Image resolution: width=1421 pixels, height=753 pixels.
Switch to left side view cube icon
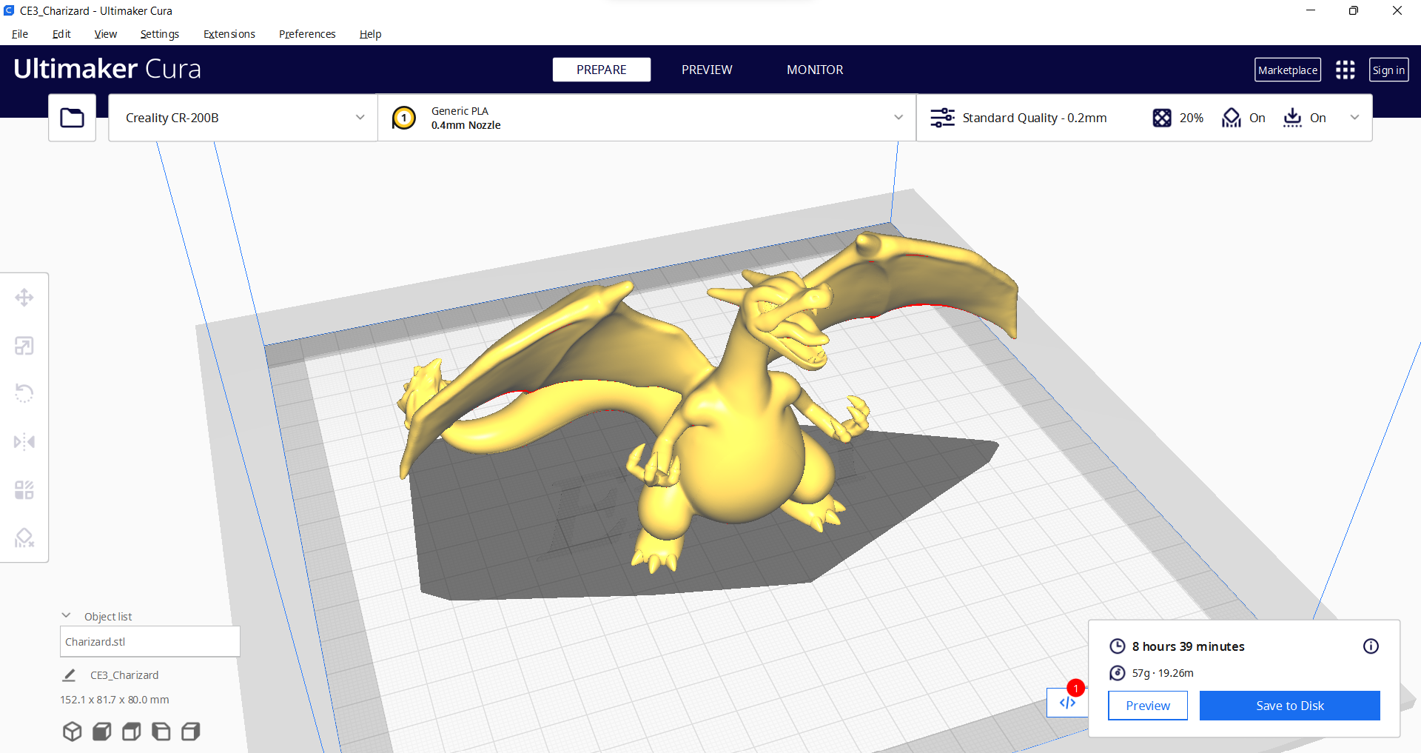[161, 732]
